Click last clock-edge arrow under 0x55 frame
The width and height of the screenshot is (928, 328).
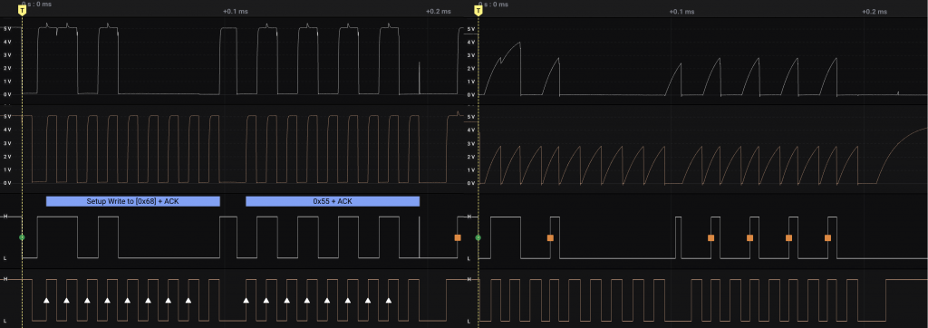[x=388, y=300]
